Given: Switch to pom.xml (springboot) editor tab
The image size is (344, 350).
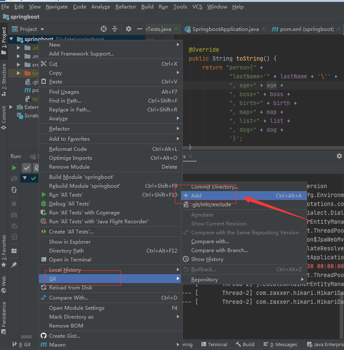Looking at the screenshot, I should (306, 29).
